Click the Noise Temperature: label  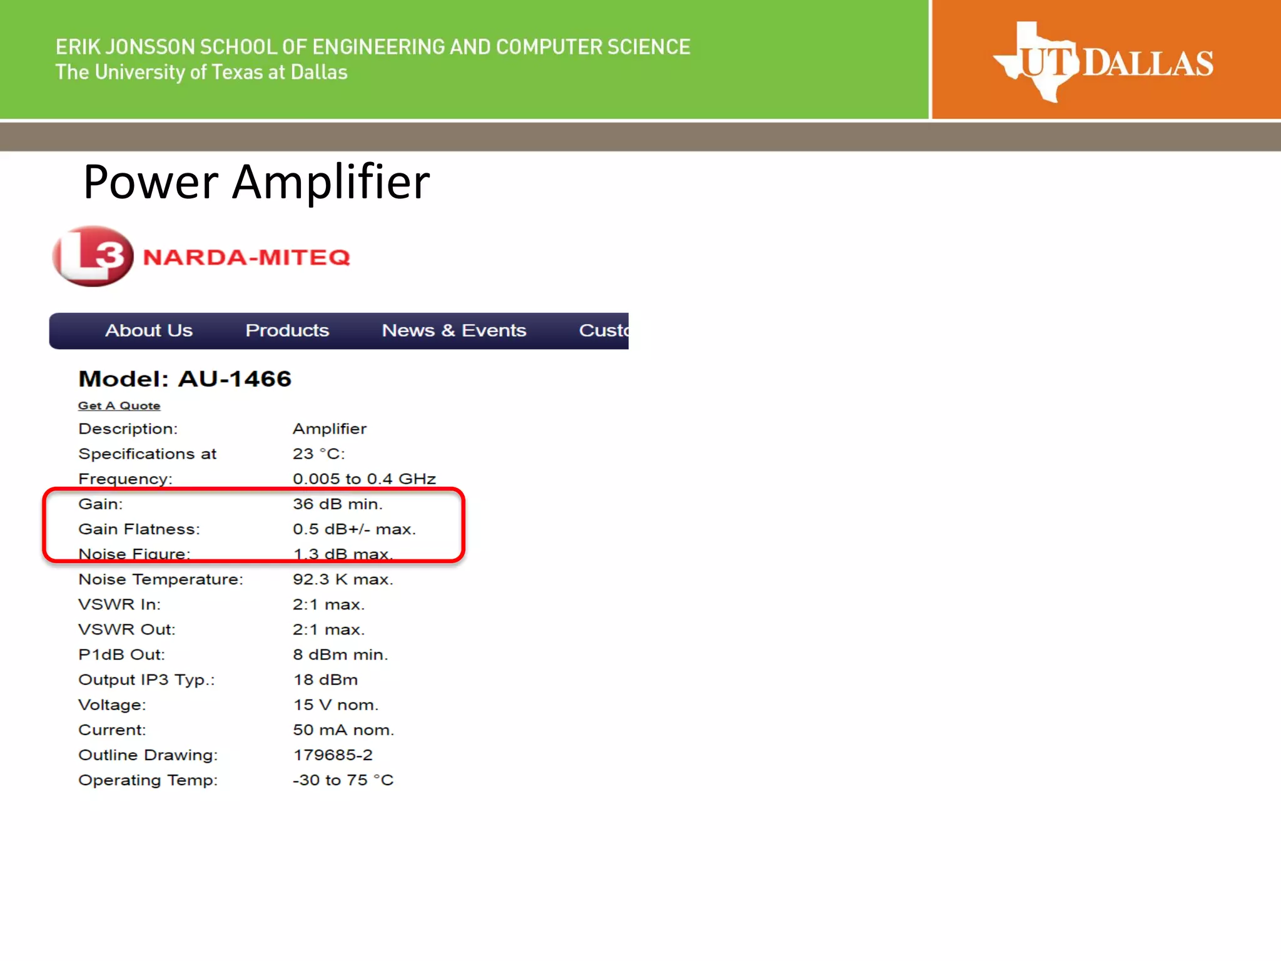161,580
